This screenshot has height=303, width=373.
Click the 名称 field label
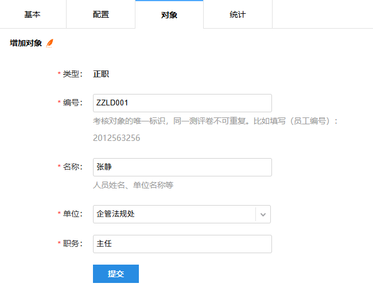tap(72, 167)
